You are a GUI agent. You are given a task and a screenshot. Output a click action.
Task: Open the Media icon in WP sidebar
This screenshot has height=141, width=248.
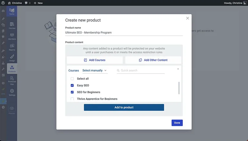click(3, 25)
